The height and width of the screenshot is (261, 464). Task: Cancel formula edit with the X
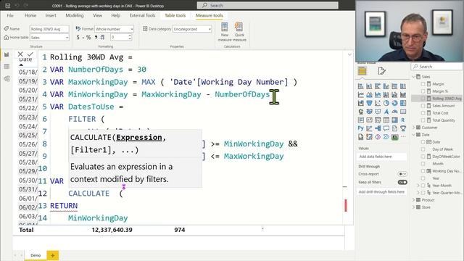pos(20,54)
